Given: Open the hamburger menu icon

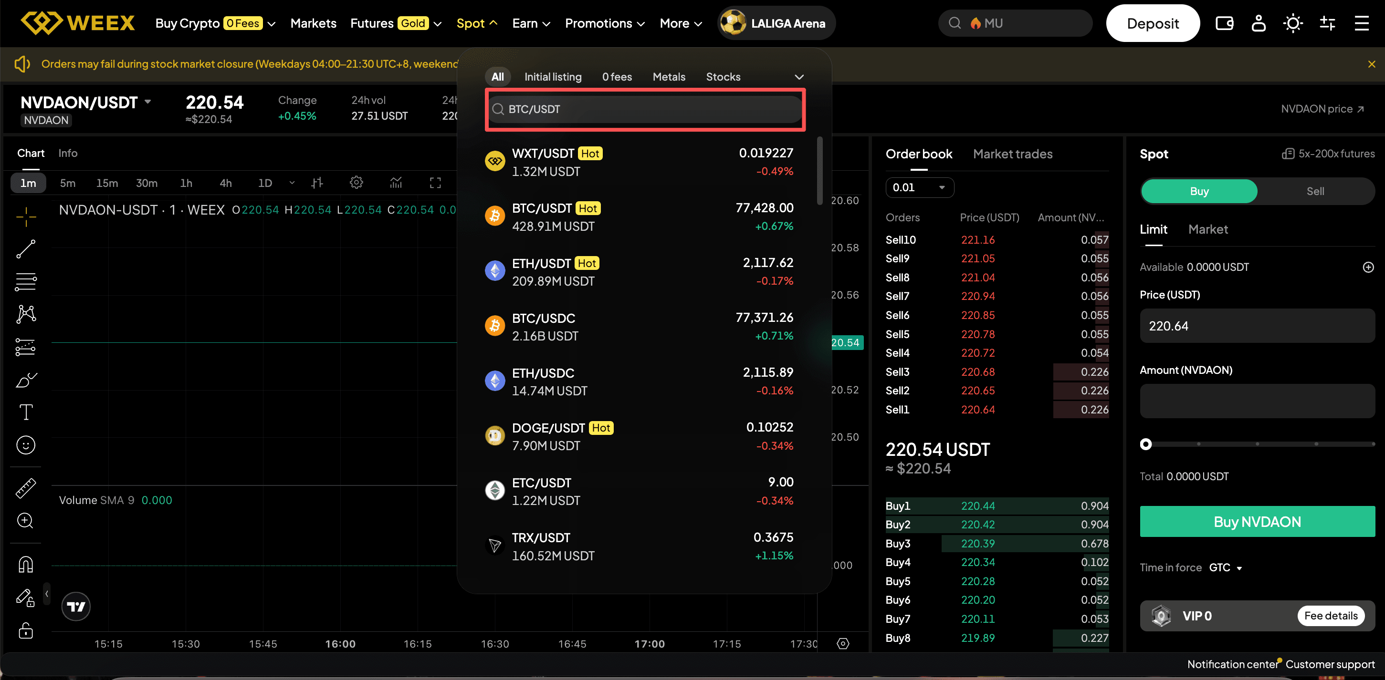Looking at the screenshot, I should (x=1361, y=23).
